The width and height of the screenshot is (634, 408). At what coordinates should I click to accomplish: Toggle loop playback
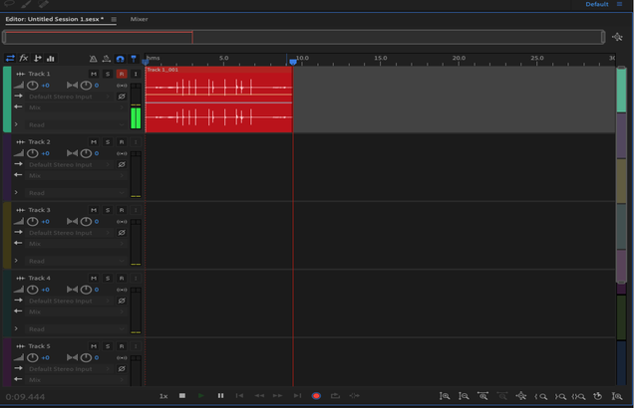[x=335, y=396]
